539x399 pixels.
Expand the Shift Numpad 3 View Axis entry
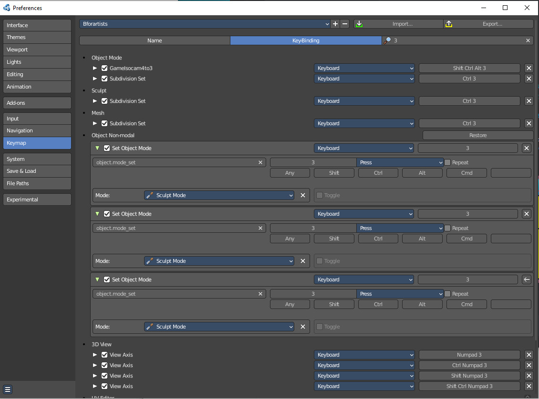95,376
